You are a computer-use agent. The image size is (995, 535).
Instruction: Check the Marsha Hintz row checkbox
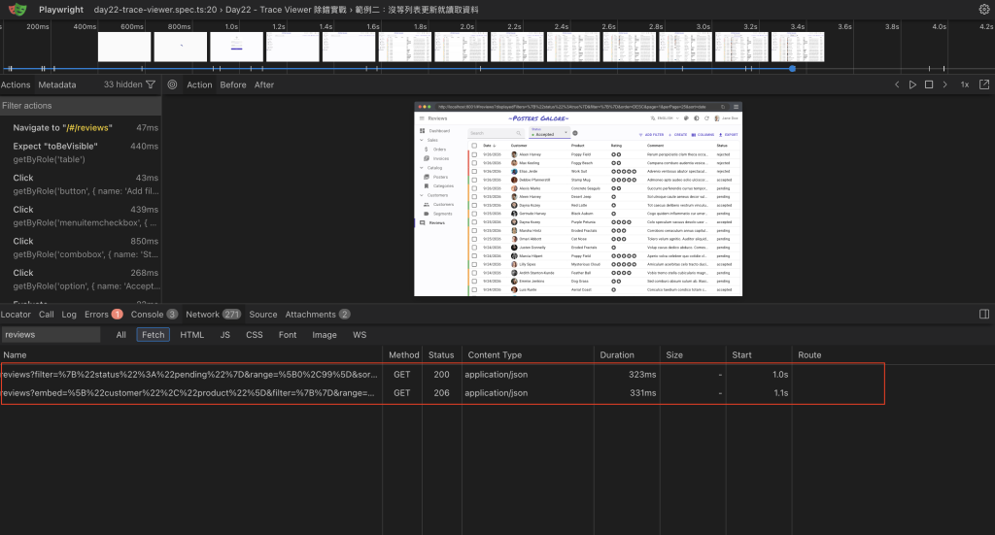pos(474,231)
